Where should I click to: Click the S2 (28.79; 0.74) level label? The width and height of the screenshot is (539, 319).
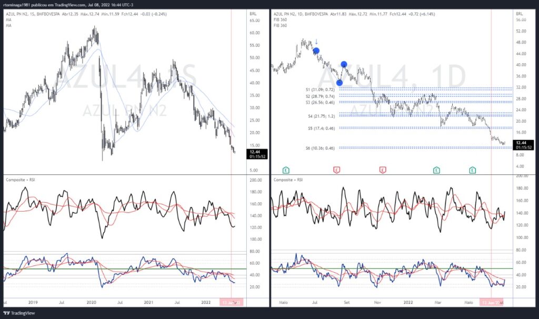pos(320,96)
